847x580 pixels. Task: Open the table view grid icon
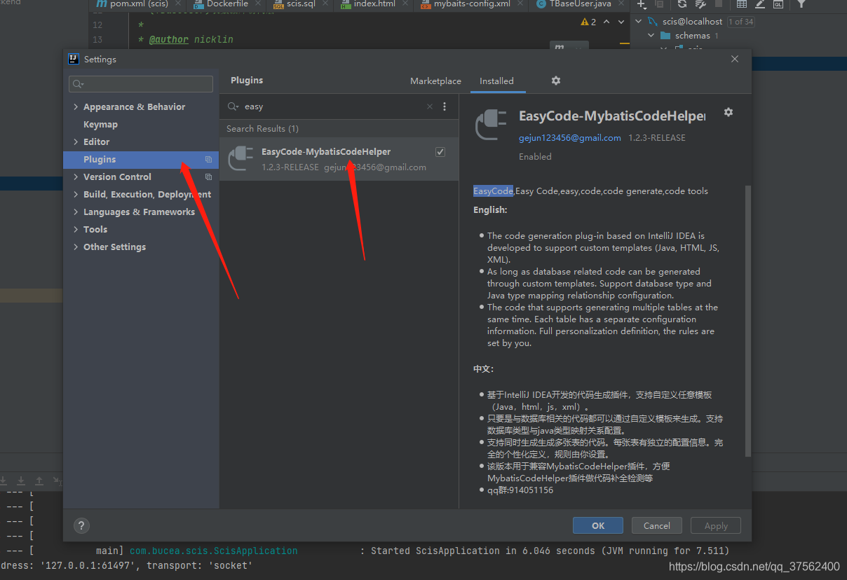tap(742, 6)
